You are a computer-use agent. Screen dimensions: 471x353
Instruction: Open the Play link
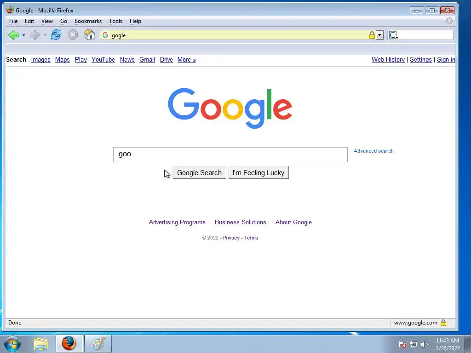tap(81, 60)
